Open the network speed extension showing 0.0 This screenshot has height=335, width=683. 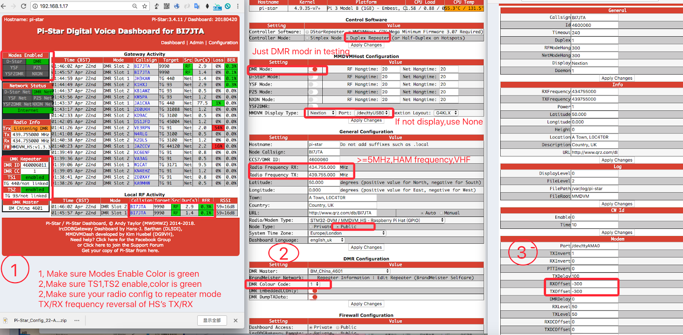tap(217, 6)
